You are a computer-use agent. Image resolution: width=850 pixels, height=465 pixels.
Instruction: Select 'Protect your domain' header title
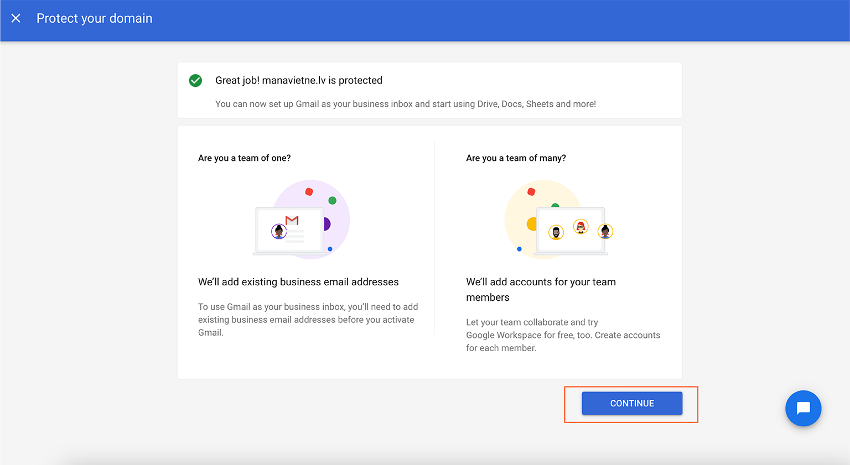point(95,18)
